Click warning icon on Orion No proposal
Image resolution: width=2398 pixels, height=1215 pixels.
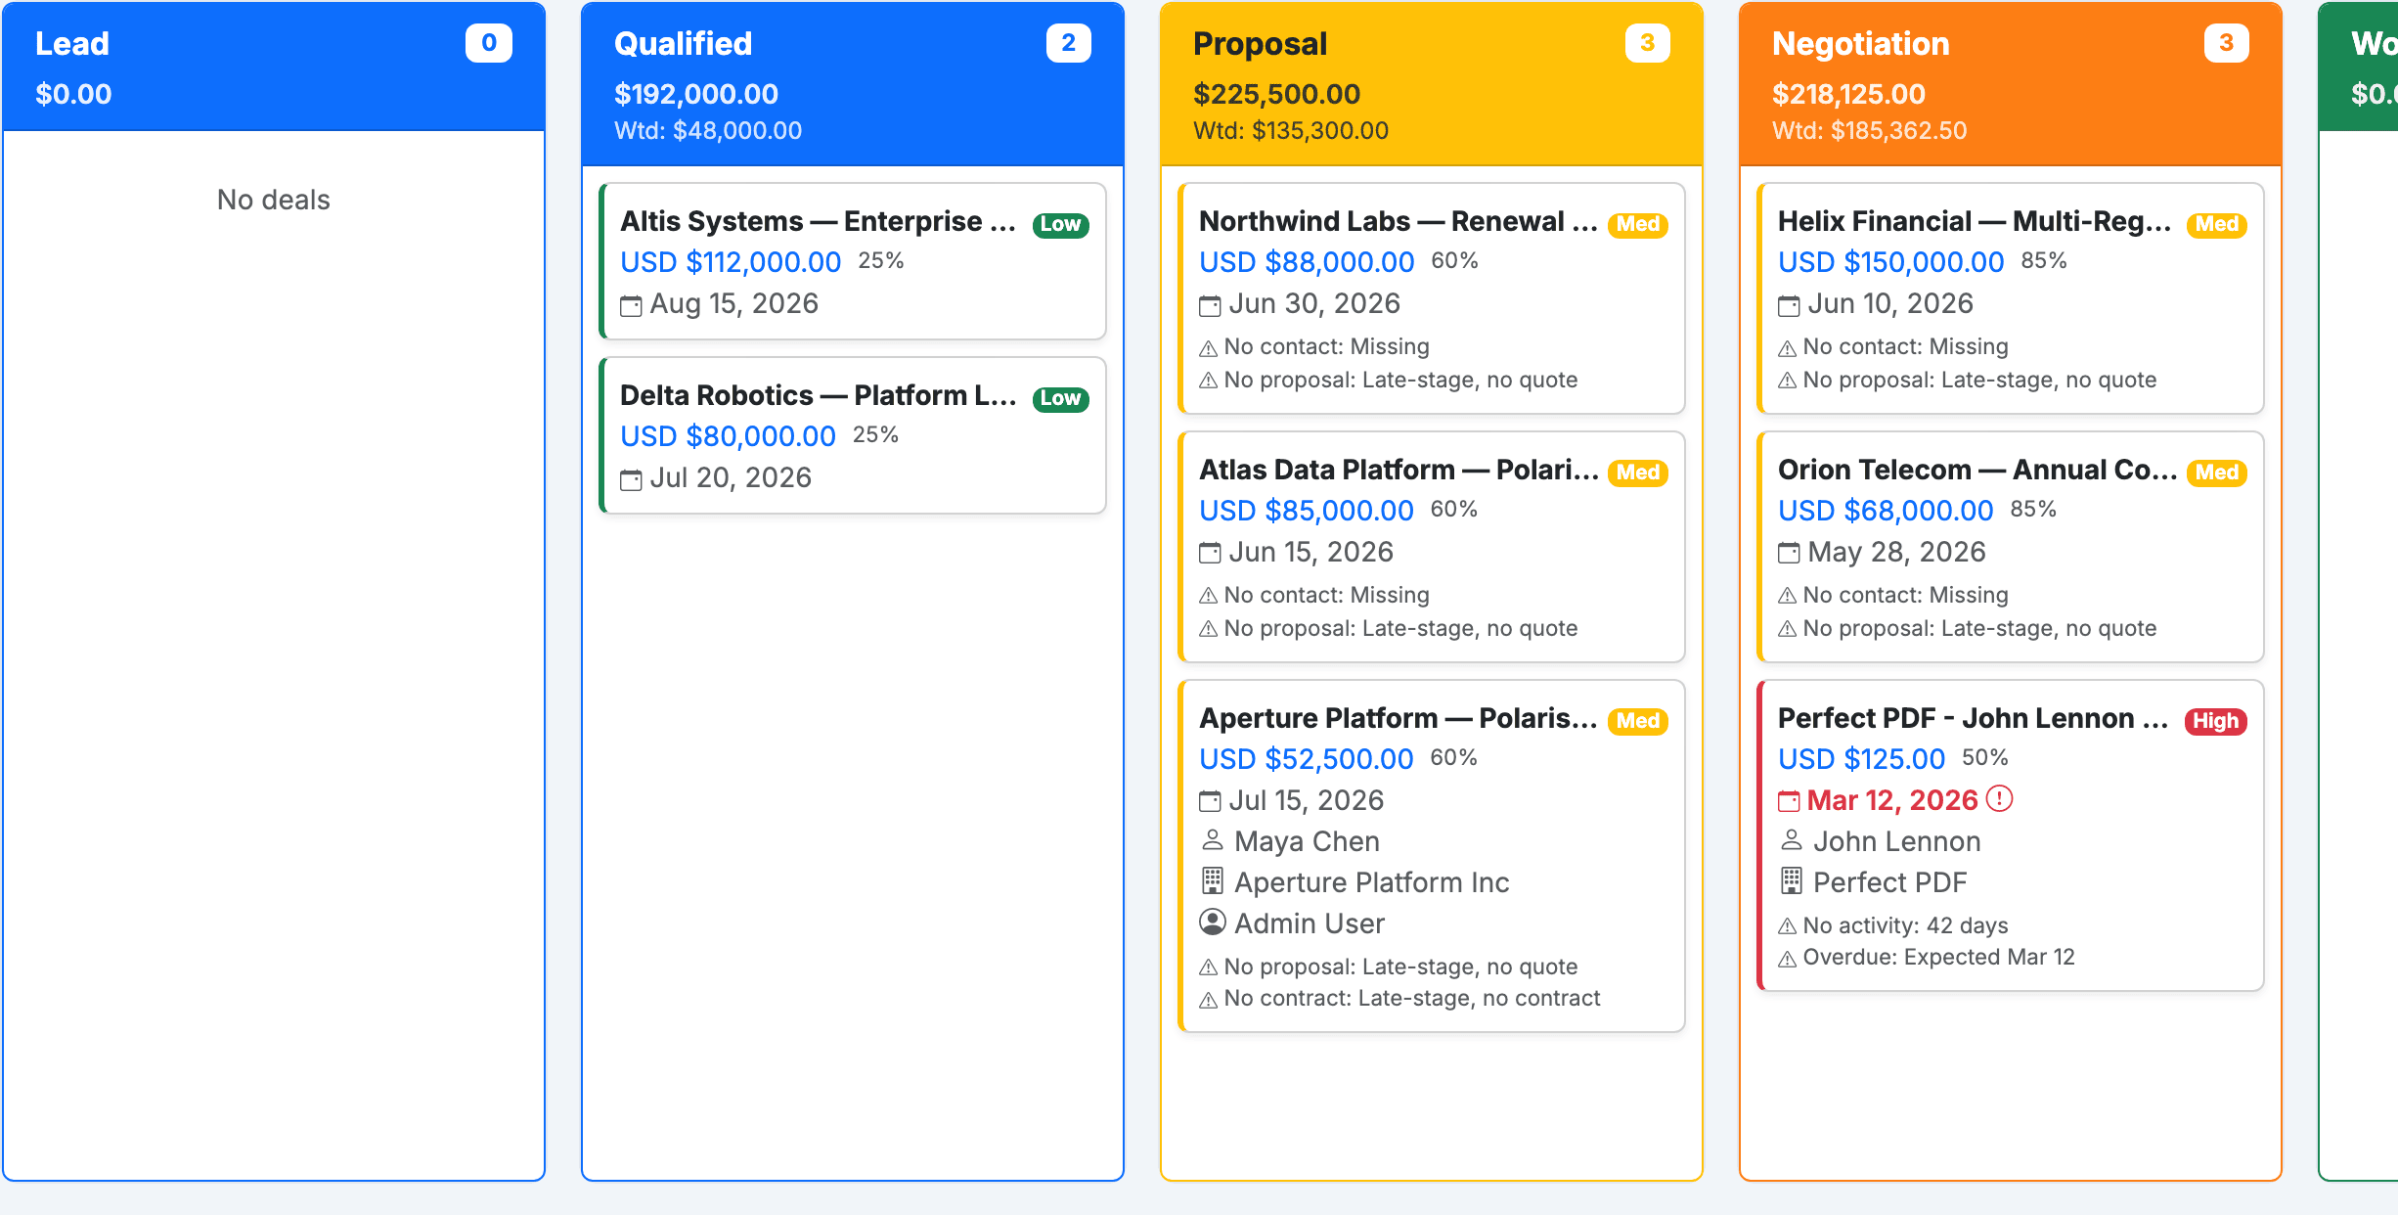click(1788, 629)
